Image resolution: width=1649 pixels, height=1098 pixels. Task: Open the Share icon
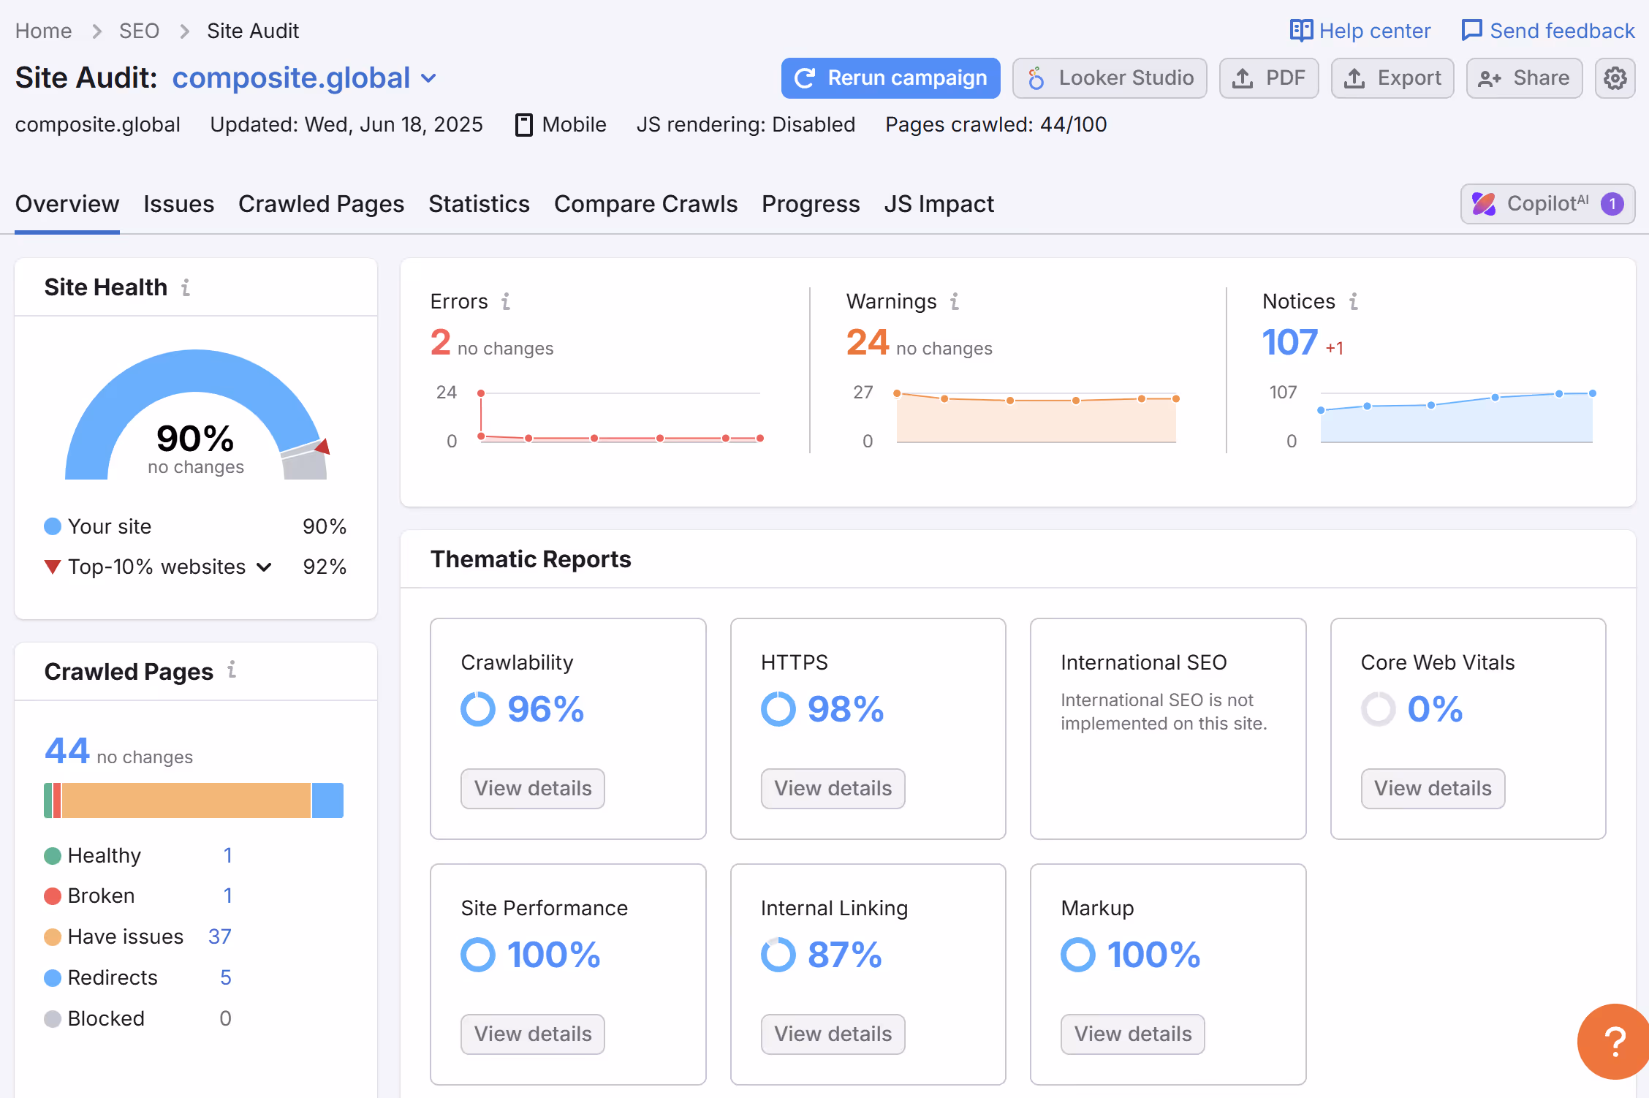pos(1488,77)
